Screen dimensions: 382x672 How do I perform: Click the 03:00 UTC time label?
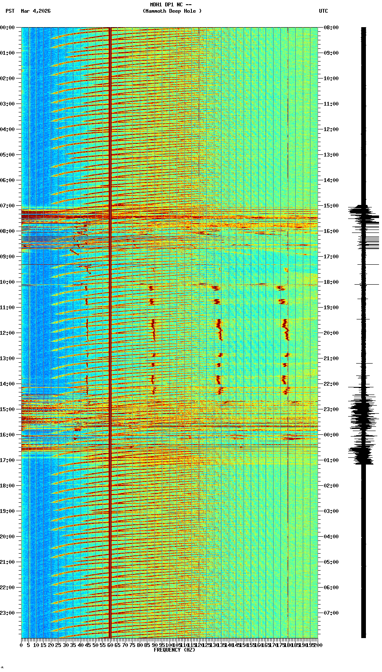click(331, 511)
